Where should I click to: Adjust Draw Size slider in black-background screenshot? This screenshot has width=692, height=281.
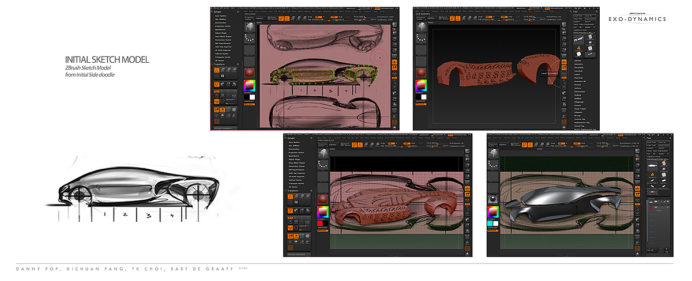pyautogui.click(x=531, y=20)
